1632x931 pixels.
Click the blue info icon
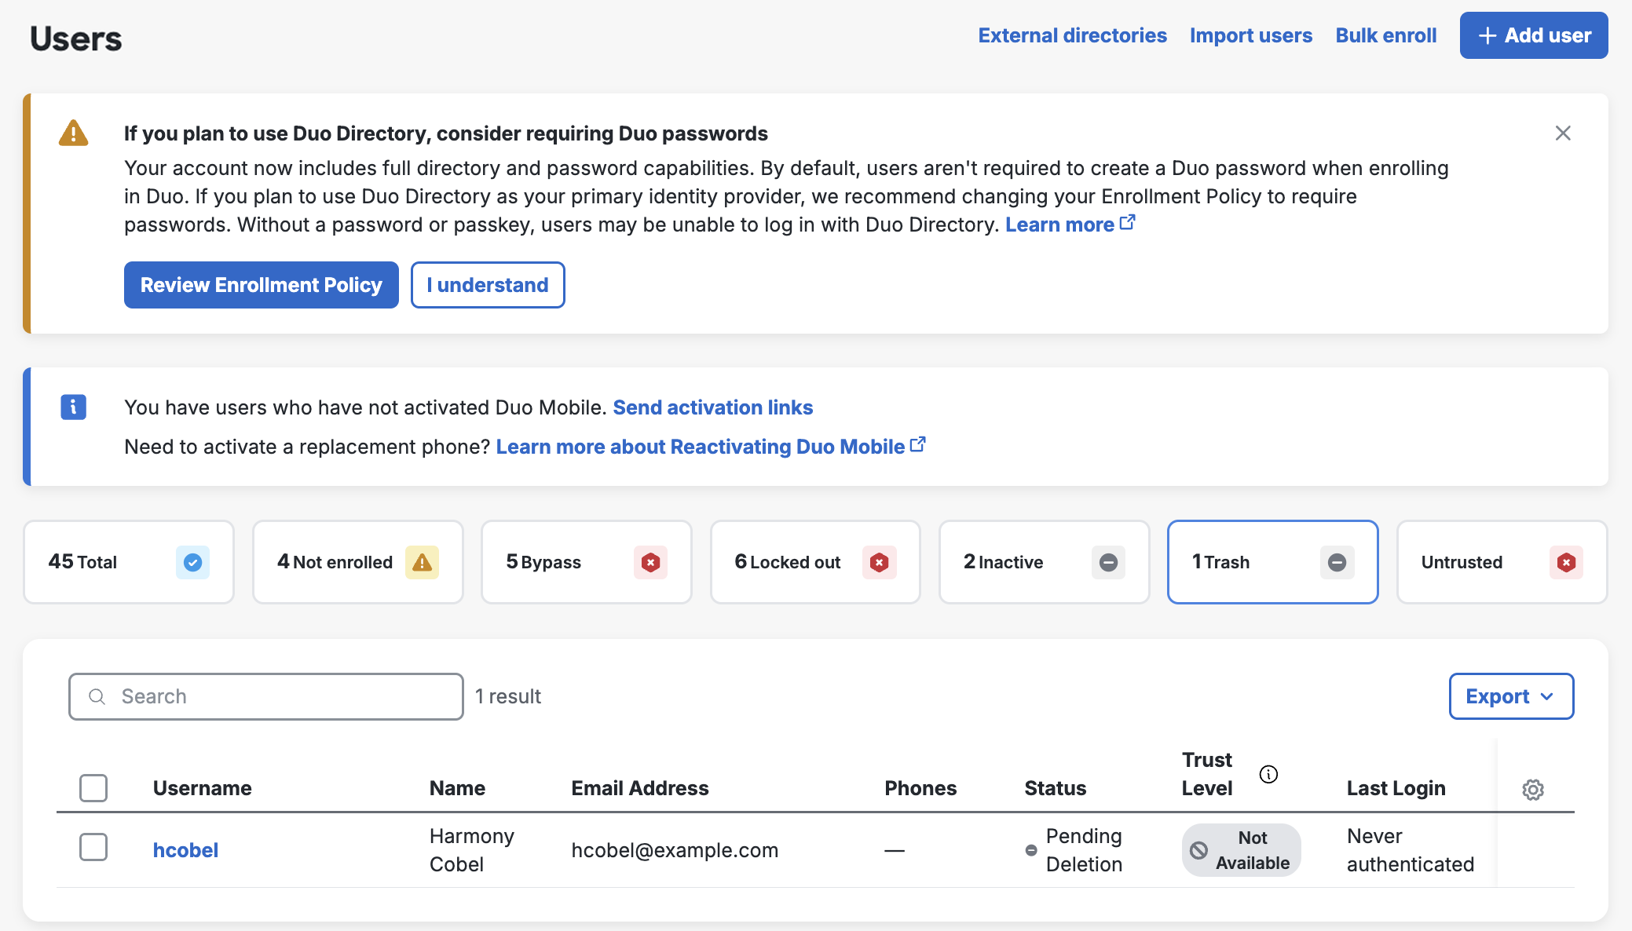tap(74, 407)
